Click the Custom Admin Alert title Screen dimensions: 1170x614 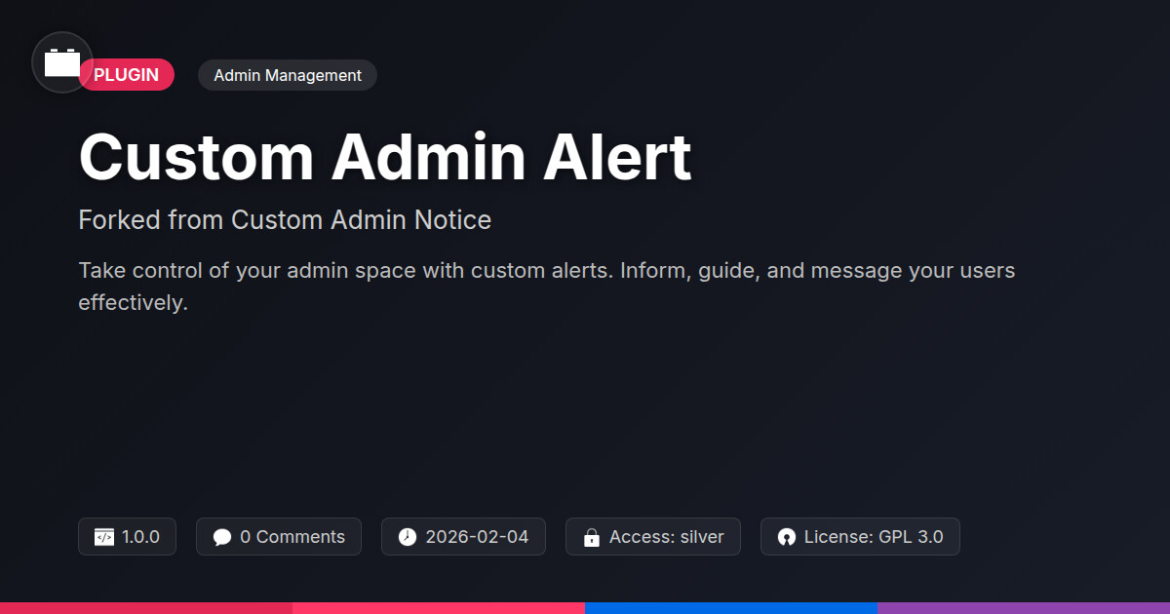tap(385, 156)
